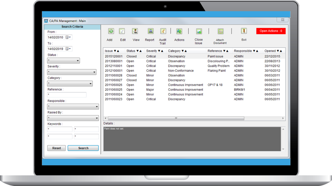Click the To date text 14/02/2019
Screen dimensions: 332x186
[56, 49]
